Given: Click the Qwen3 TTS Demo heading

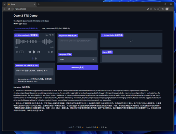Looking at the screenshot, I should (25, 16).
